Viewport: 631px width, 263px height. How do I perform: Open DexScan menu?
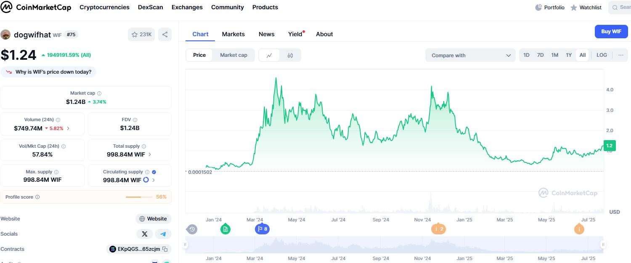pos(151,7)
